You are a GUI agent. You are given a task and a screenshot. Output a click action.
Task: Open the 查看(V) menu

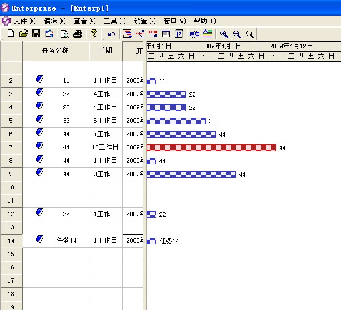point(85,21)
